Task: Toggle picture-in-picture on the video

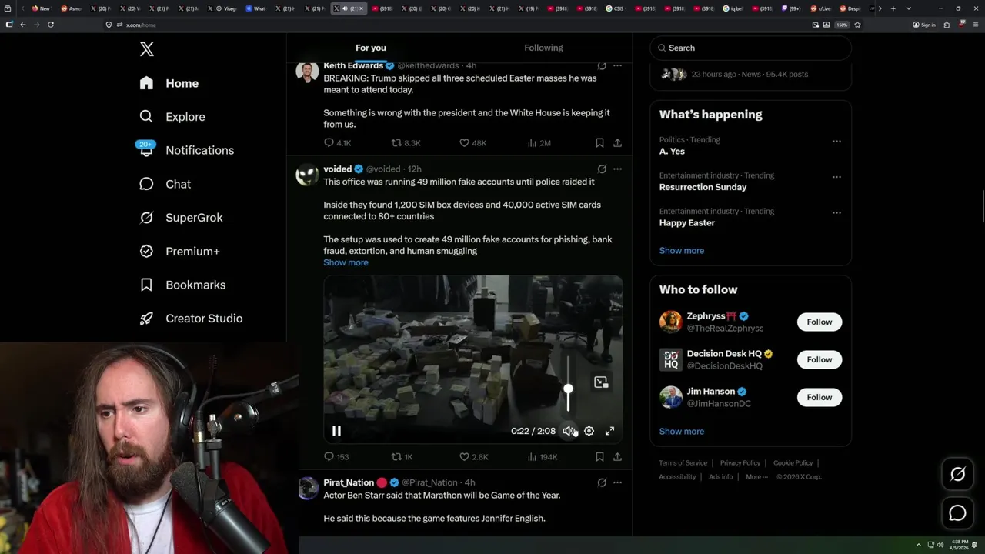Action: click(x=601, y=382)
